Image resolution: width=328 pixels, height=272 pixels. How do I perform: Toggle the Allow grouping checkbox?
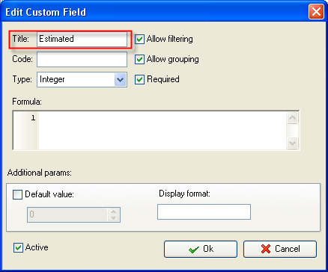139,60
